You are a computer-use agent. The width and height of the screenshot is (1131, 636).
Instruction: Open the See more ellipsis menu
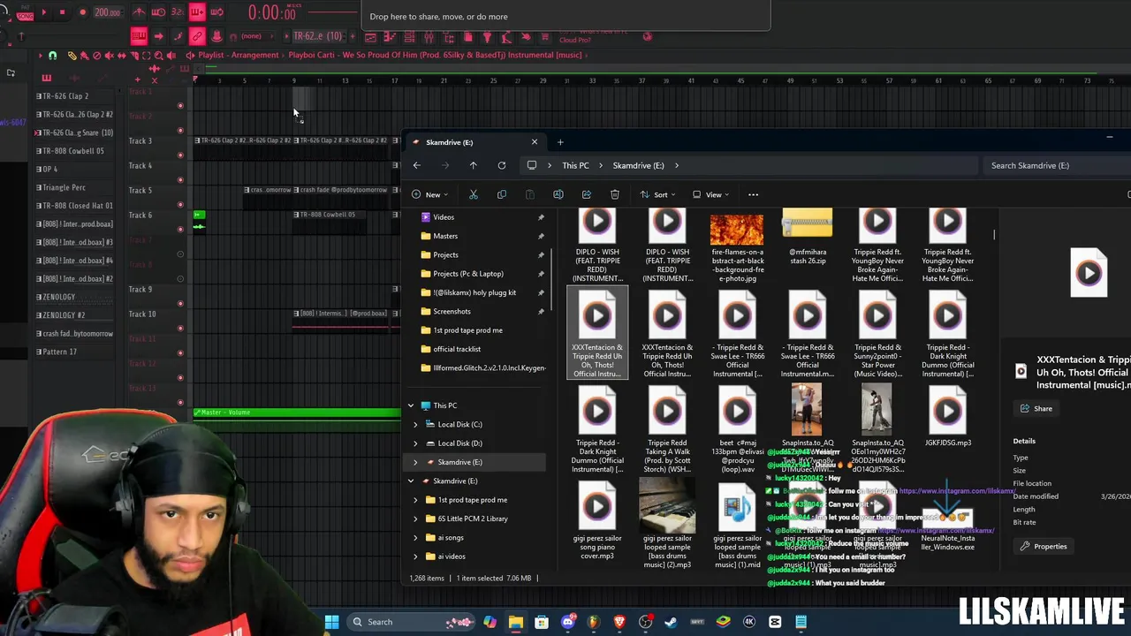click(x=753, y=194)
